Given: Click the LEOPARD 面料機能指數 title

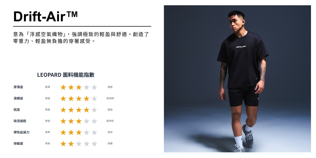Looking at the screenshot, I should click(x=66, y=75).
